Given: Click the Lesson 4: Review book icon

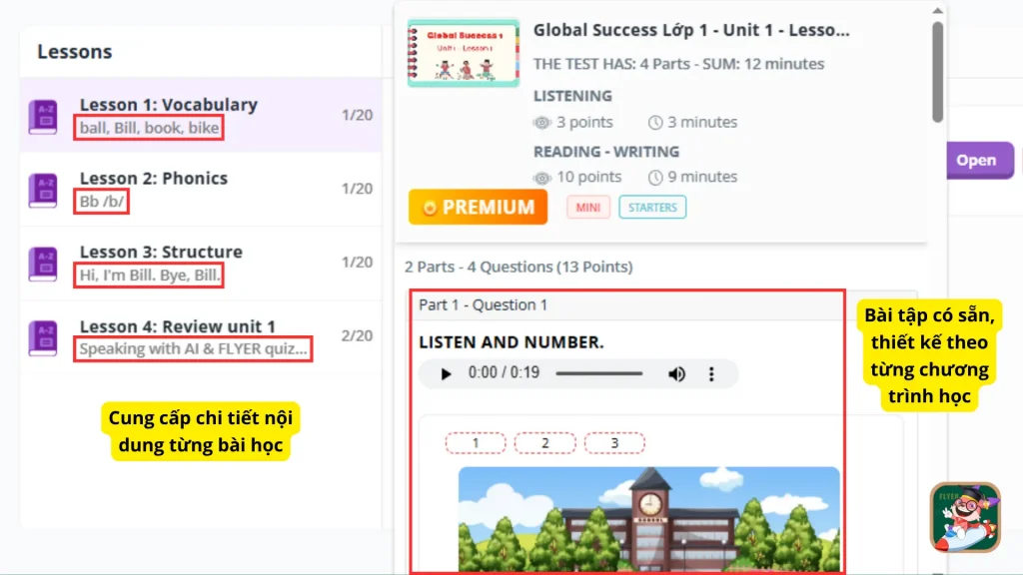Looking at the screenshot, I should [x=42, y=338].
